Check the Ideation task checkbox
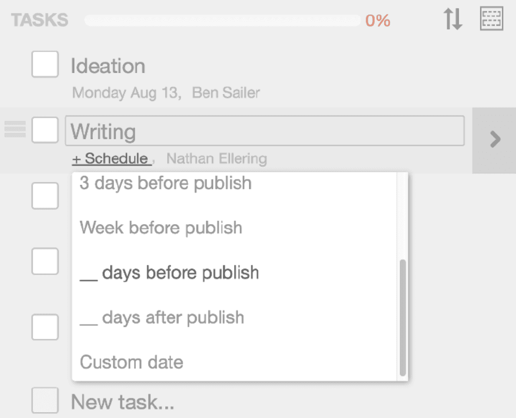516x418 pixels. (45, 64)
